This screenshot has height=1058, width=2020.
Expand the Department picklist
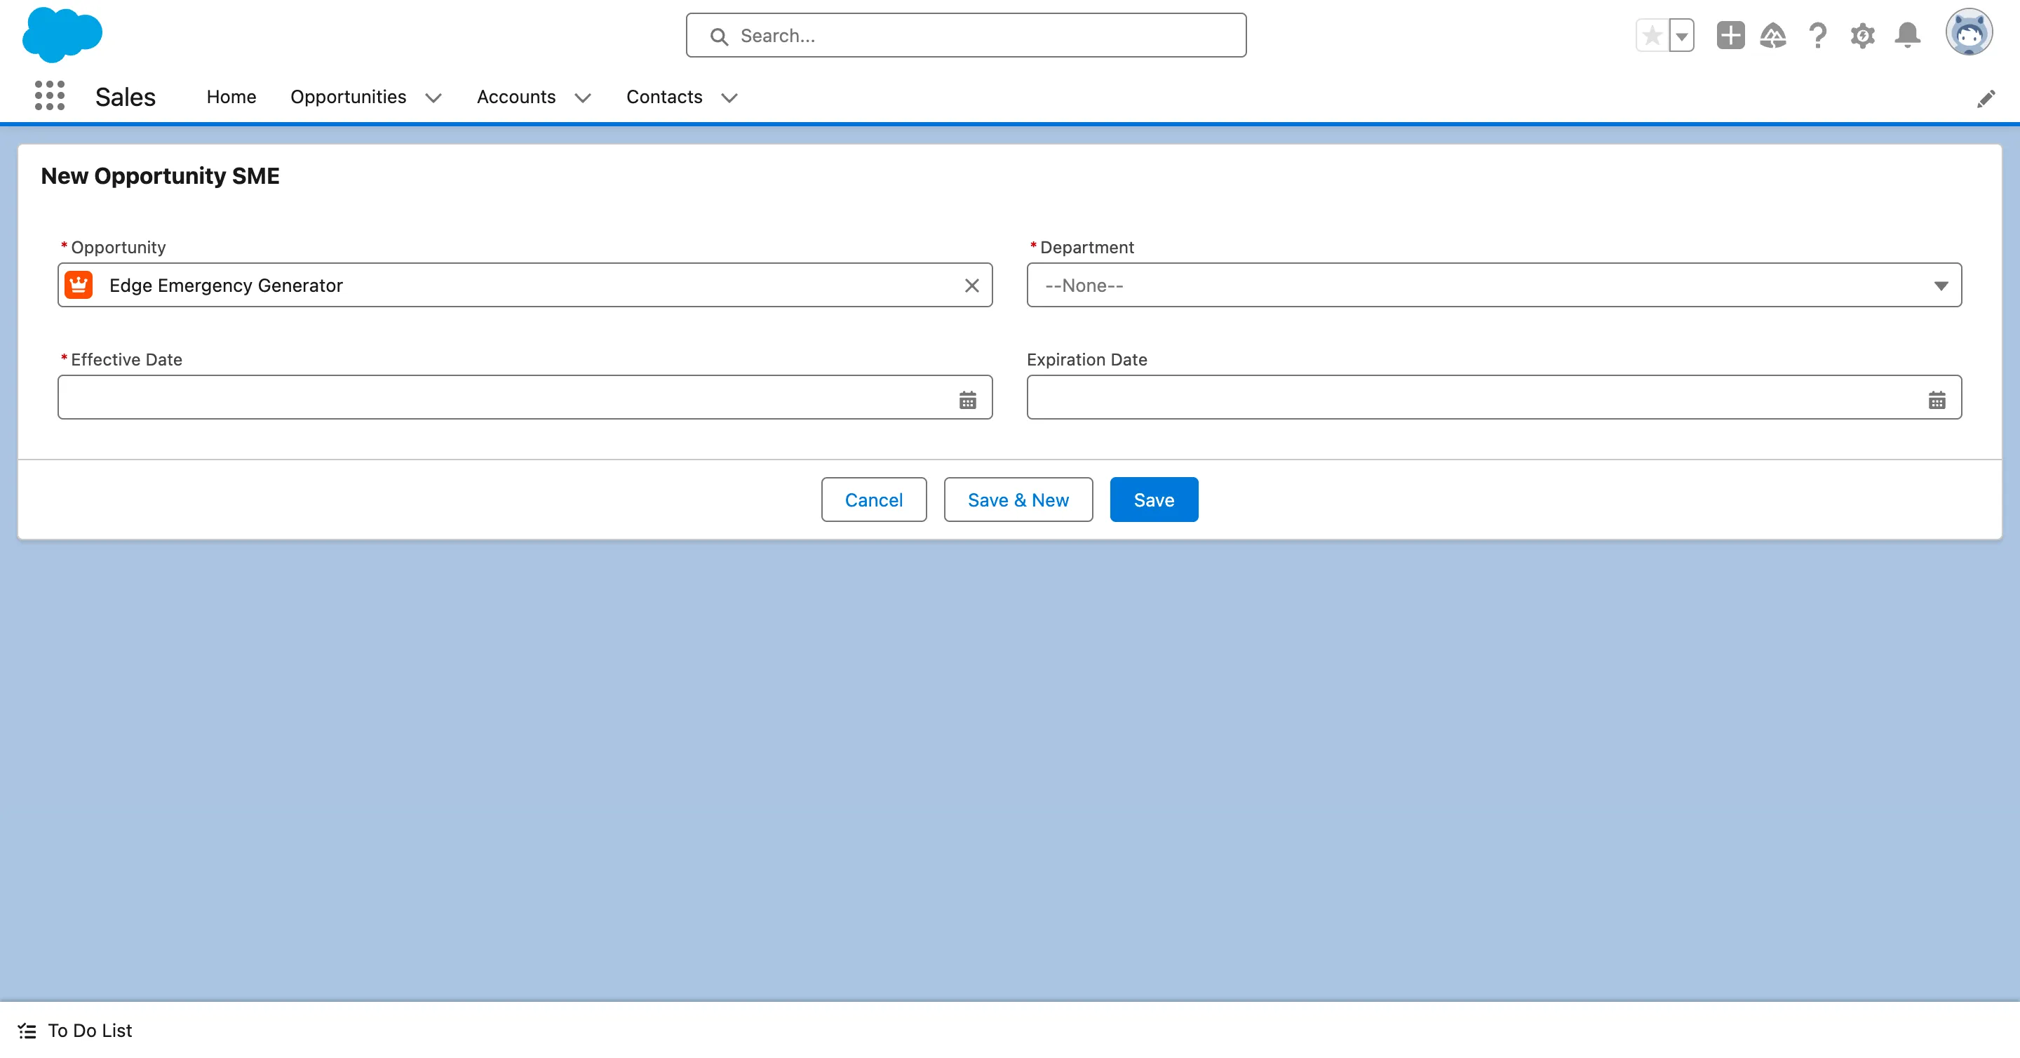tap(1494, 286)
